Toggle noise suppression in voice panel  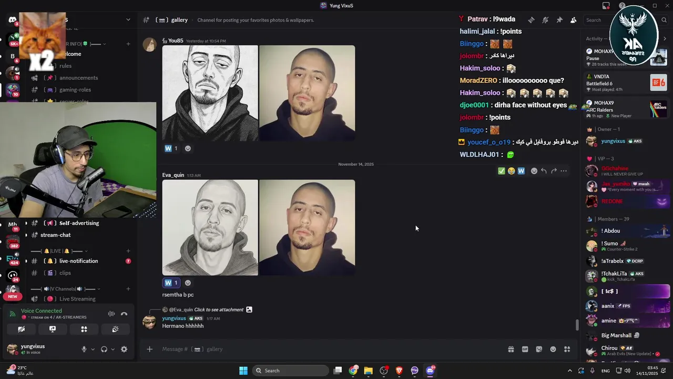[x=111, y=314]
